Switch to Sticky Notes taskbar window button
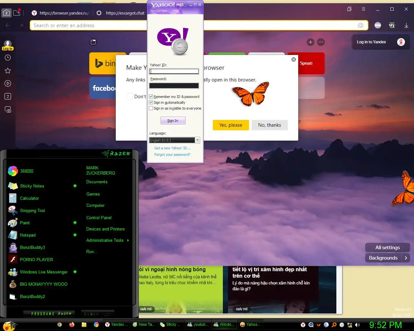Image resolution: width=414 pixels, height=331 pixels. [x=170, y=325]
